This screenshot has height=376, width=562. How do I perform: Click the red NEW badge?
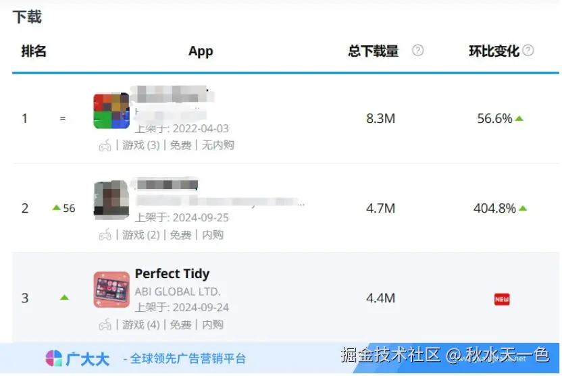[x=502, y=299]
